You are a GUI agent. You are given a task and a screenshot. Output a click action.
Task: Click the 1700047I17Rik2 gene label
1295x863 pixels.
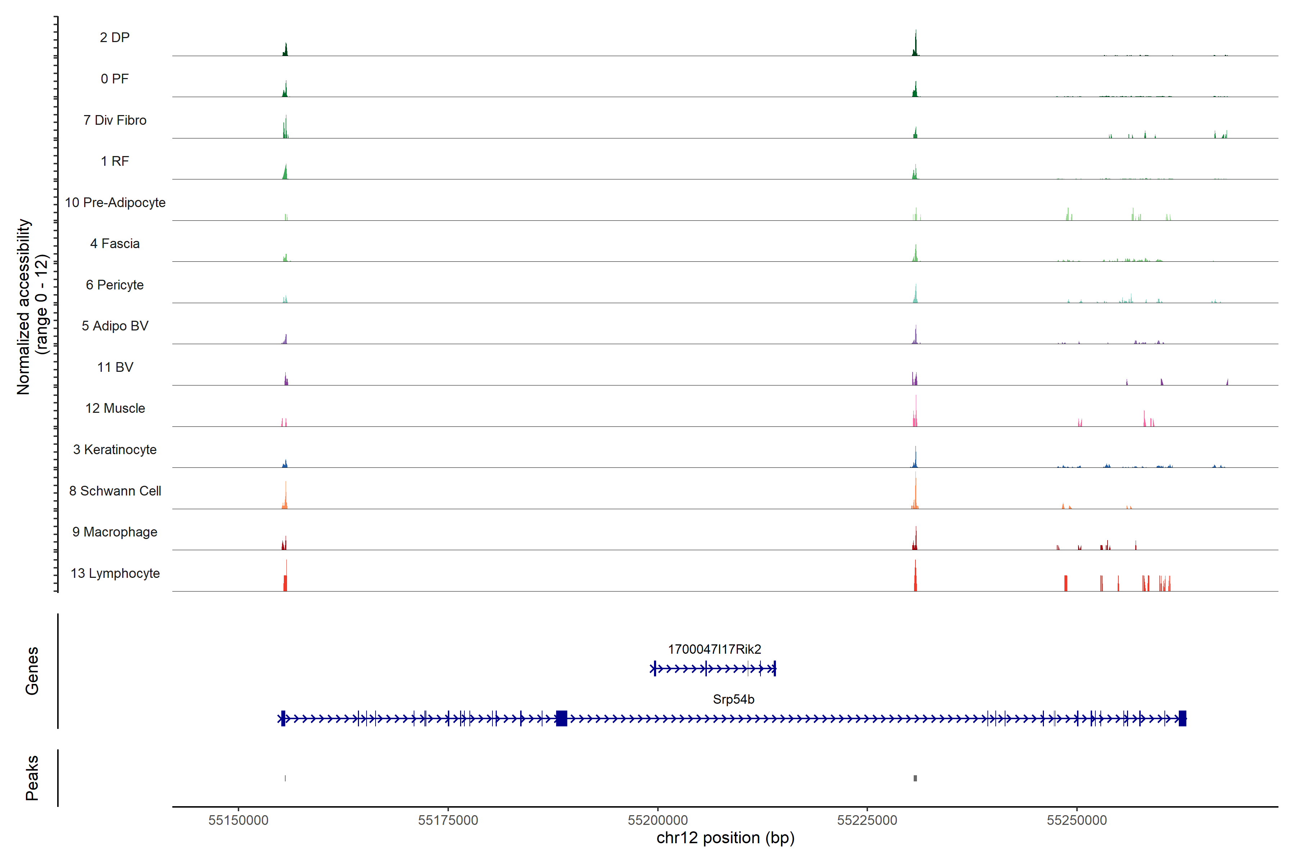pos(714,649)
